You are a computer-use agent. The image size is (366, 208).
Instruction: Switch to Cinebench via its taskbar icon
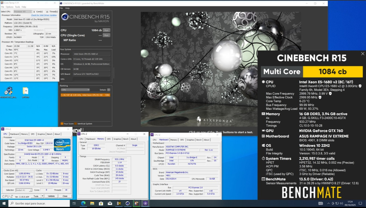click(x=128, y=203)
